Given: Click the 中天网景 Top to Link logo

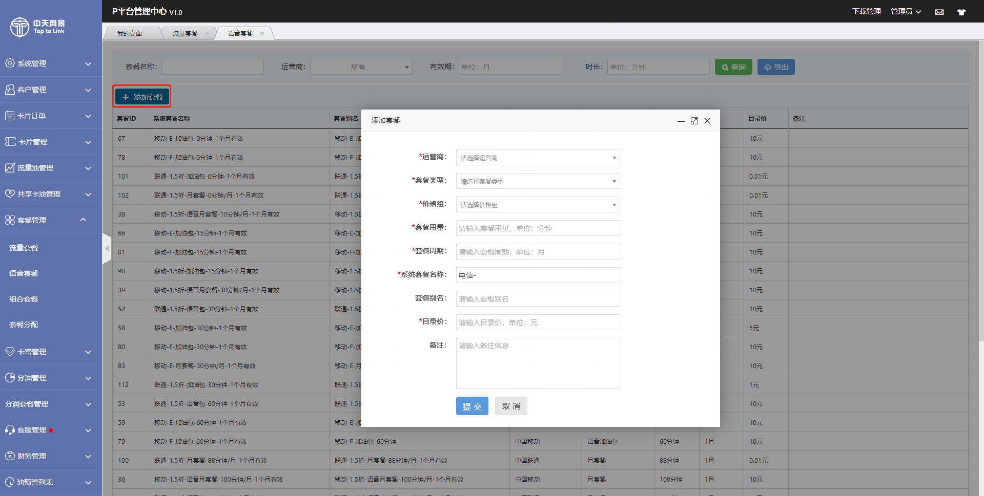Looking at the screenshot, I should 37,27.
